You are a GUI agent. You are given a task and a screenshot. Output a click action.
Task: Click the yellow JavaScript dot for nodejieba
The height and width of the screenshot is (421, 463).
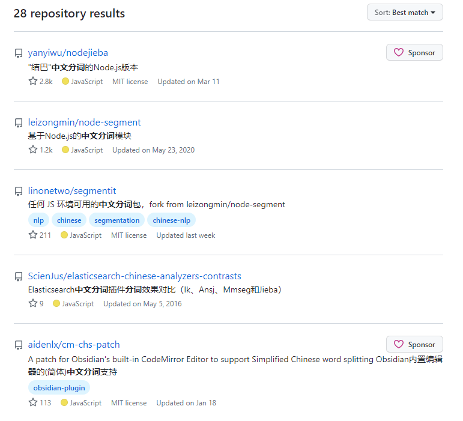[x=65, y=81]
